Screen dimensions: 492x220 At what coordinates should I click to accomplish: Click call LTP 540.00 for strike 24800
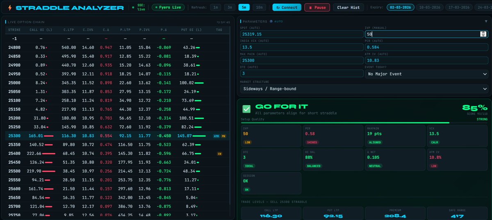pos(68,48)
